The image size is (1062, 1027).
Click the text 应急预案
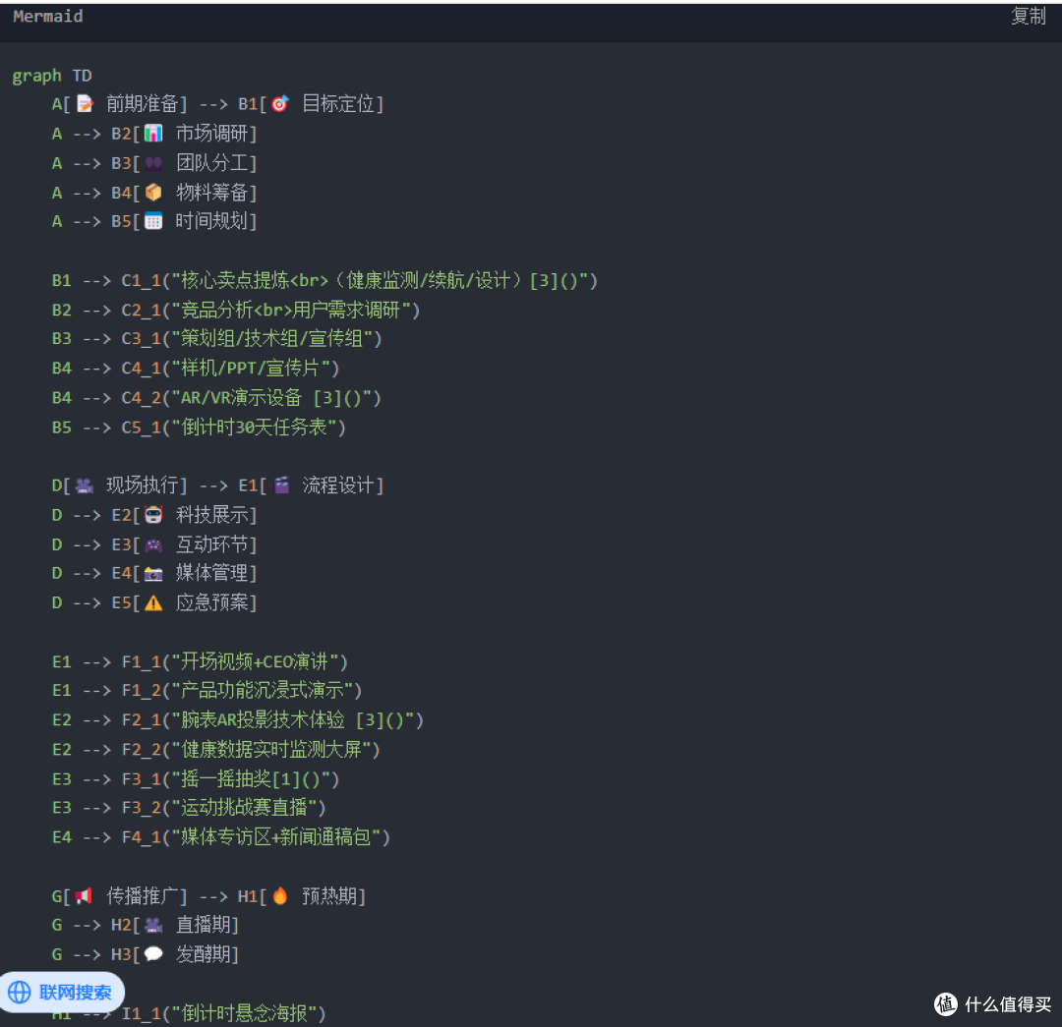coord(212,602)
